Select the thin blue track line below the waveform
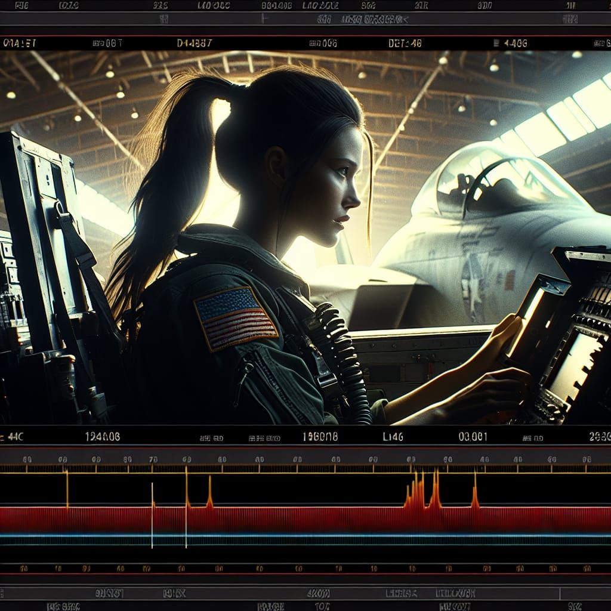Screen dimensions: 611x611 click(298, 535)
